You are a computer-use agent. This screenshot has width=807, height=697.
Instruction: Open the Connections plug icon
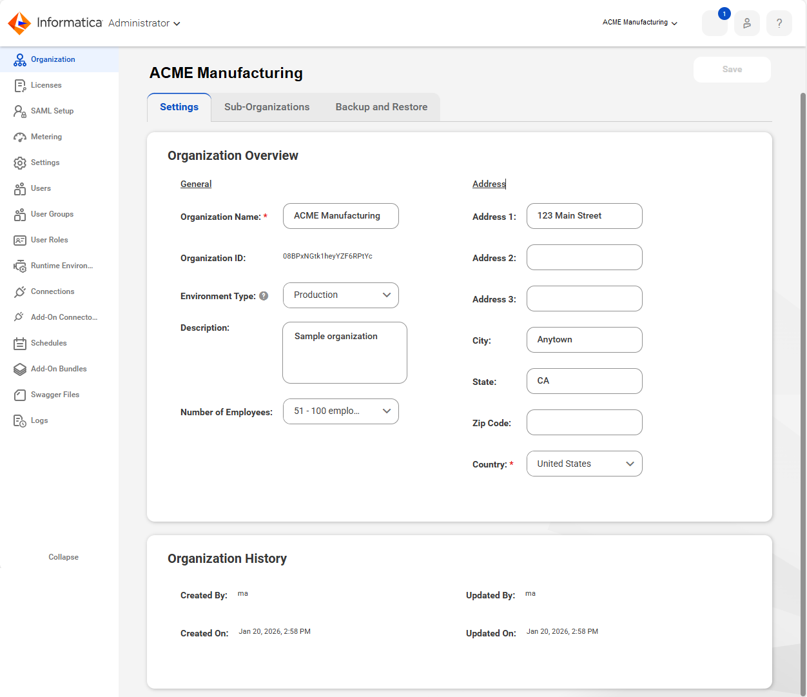click(x=20, y=292)
